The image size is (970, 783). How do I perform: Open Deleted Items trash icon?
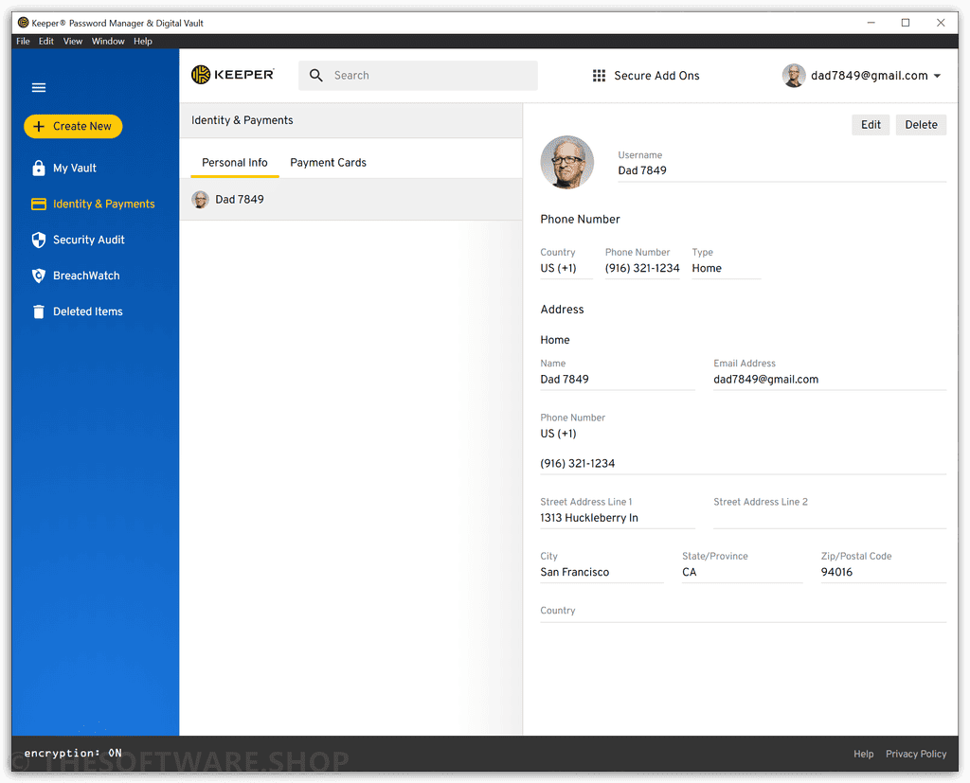point(38,311)
